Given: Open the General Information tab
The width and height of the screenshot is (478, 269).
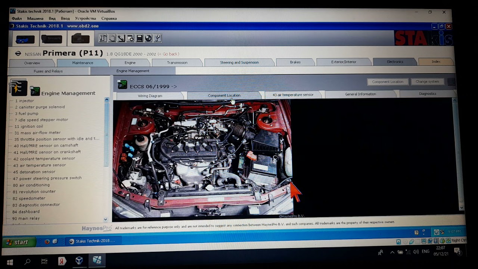Looking at the screenshot, I should [360, 94].
